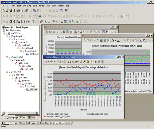Collapse the pageFaults0 tree node
Image resolution: width=155 pixels, height=129 pixels.
pos(7,57)
